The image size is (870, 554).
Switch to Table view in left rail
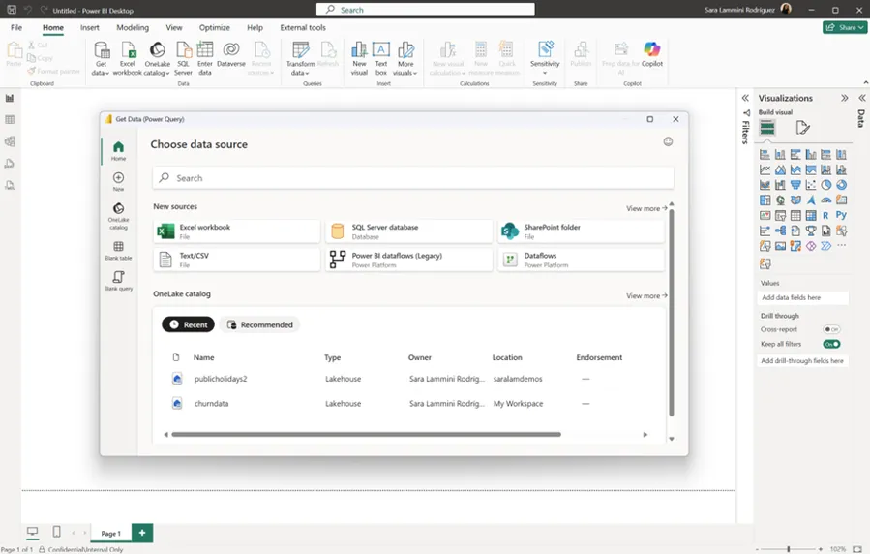(x=10, y=120)
